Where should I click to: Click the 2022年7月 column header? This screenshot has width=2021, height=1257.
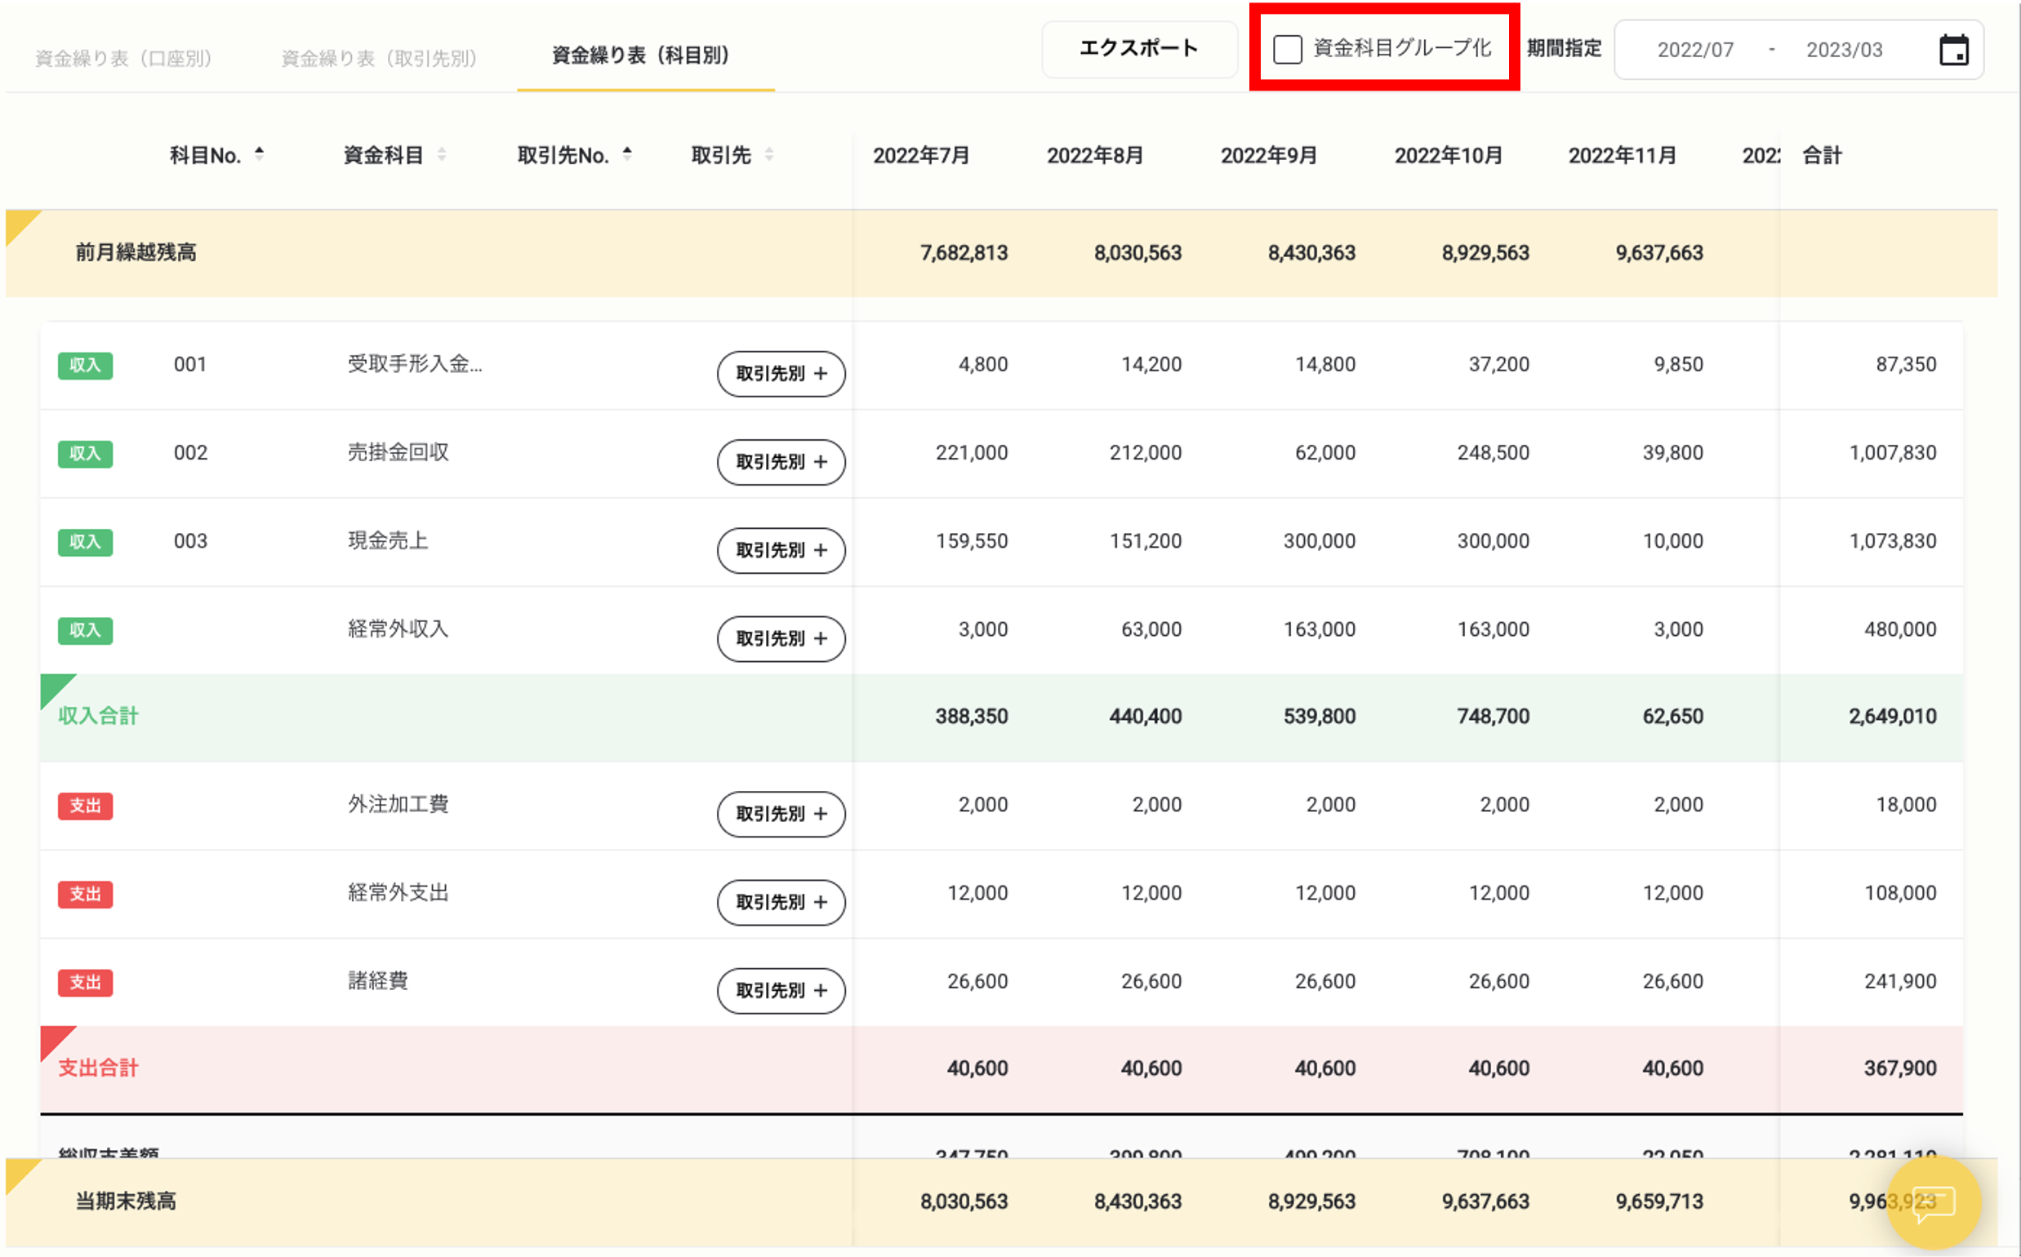click(921, 155)
